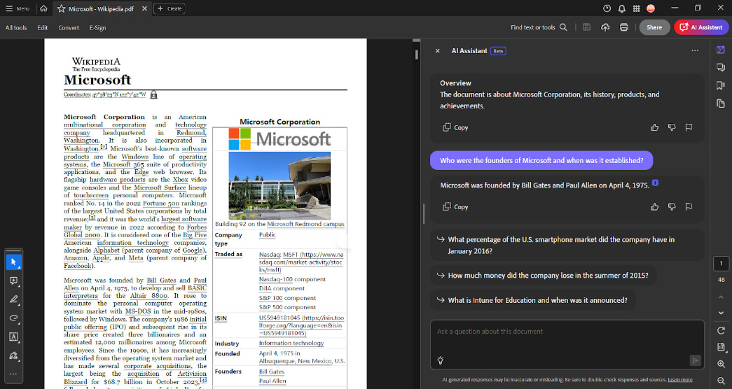The image size is (732, 389).
Task: Select the Intune for Education suggested question
Action: click(532, 300)
